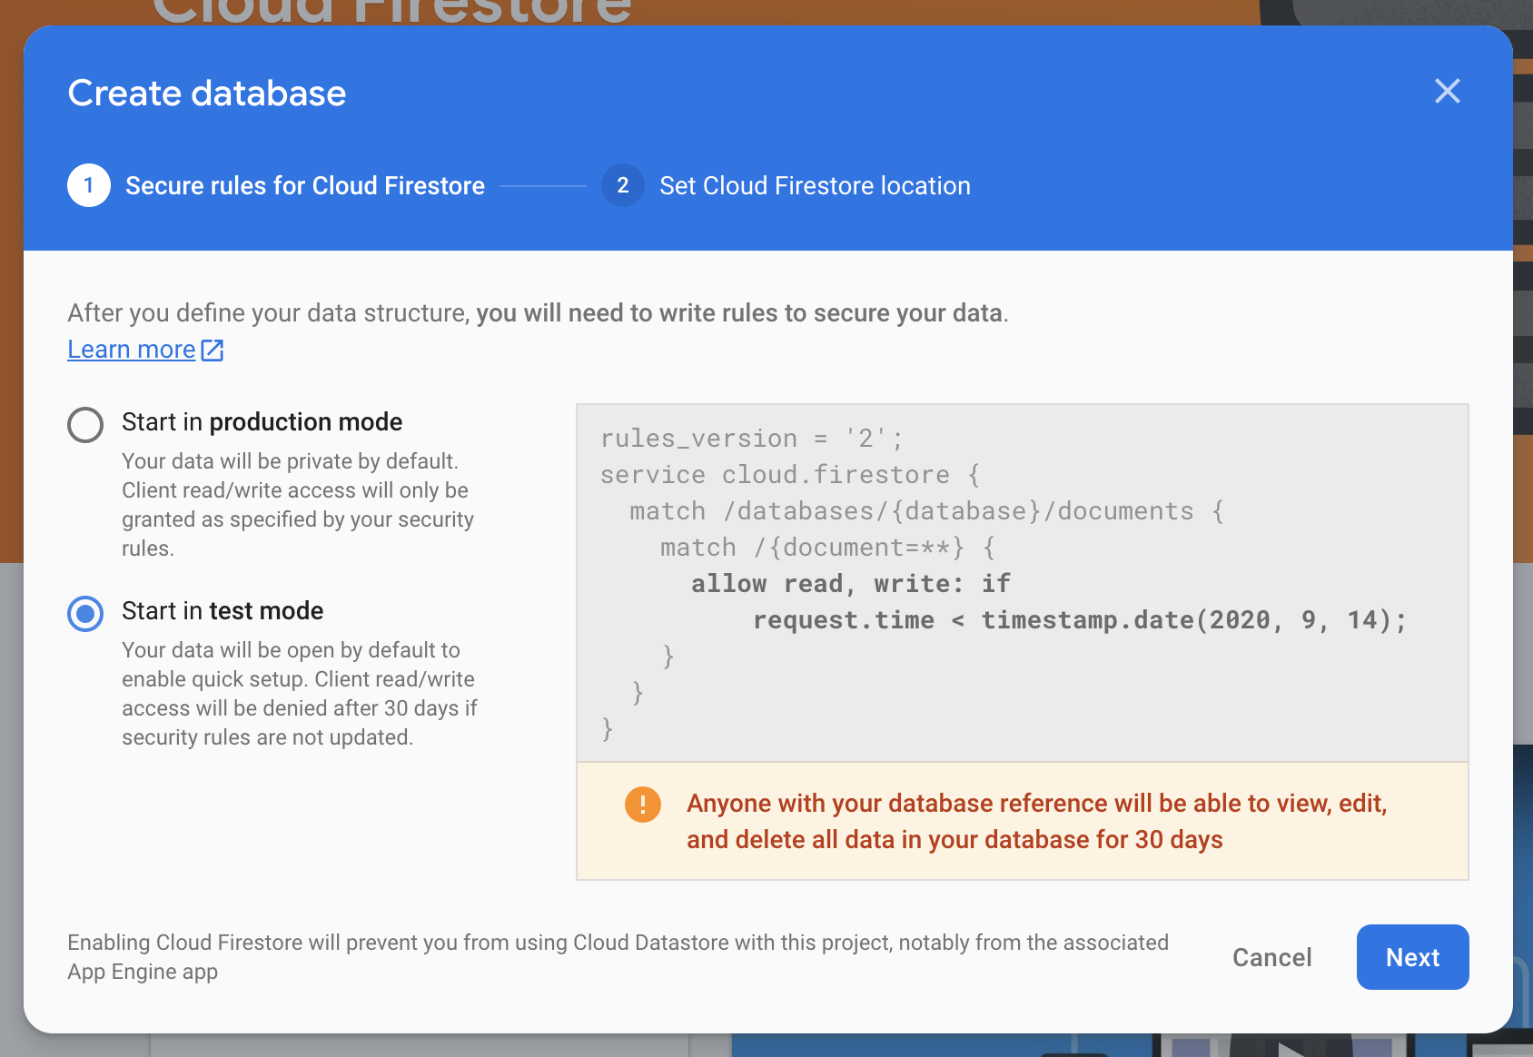Jump to Set Cloud Firestore location step

815,185
